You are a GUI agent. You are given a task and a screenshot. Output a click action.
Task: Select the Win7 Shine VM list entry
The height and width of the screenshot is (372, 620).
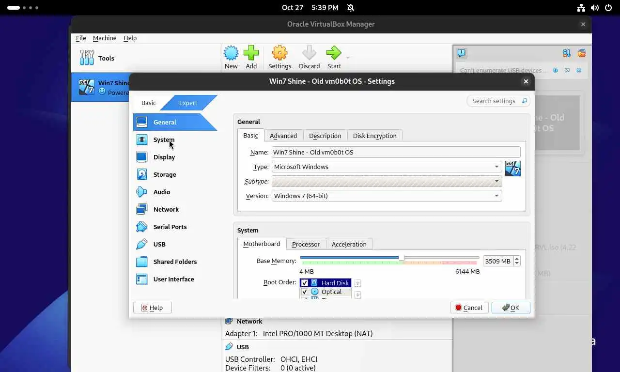click(101, 87)
